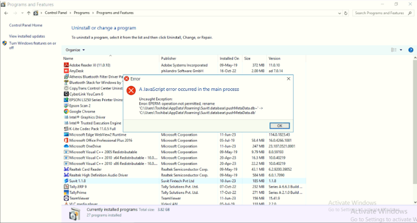
Task: Click the 584 MB size cell
Action: 258,175
